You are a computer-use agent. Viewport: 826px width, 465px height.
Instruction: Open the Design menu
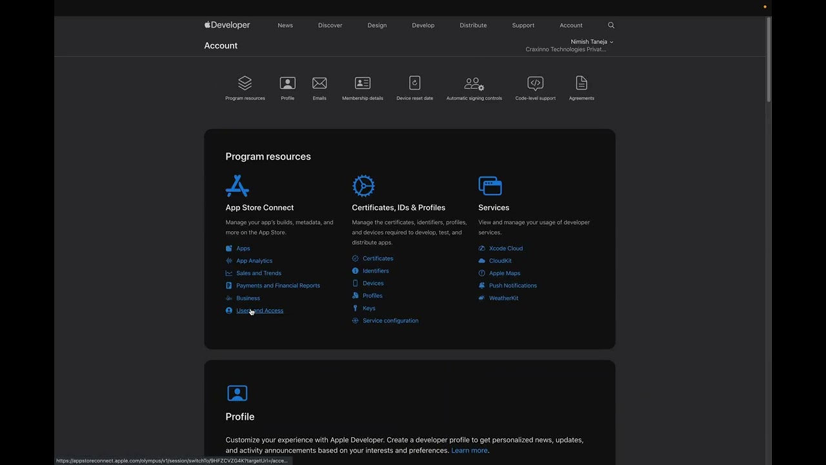(377, 25)
